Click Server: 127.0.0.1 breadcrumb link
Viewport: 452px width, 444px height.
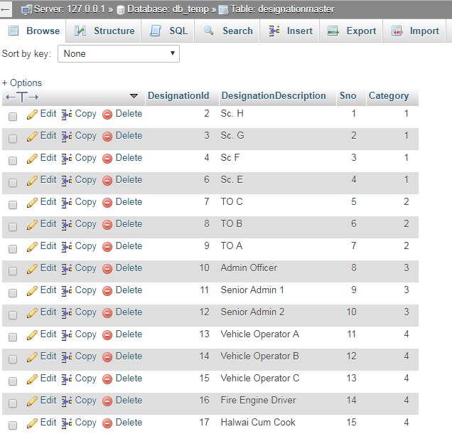coord(70,9)
